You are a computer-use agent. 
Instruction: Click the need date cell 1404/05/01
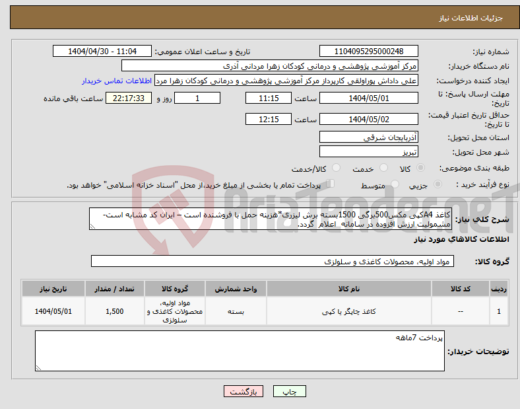pos(53,311)
